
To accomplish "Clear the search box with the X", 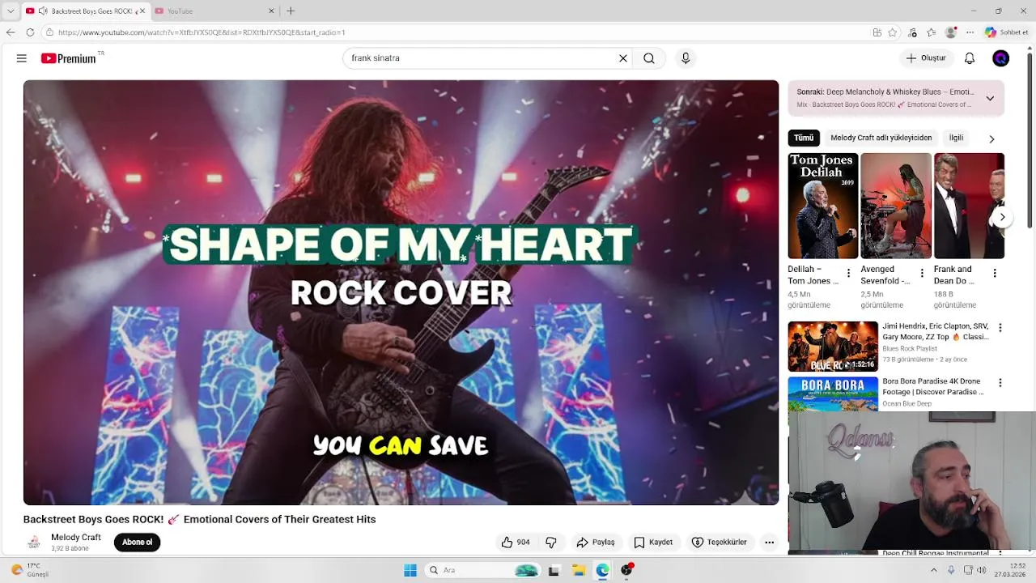I will coord(623,58).
